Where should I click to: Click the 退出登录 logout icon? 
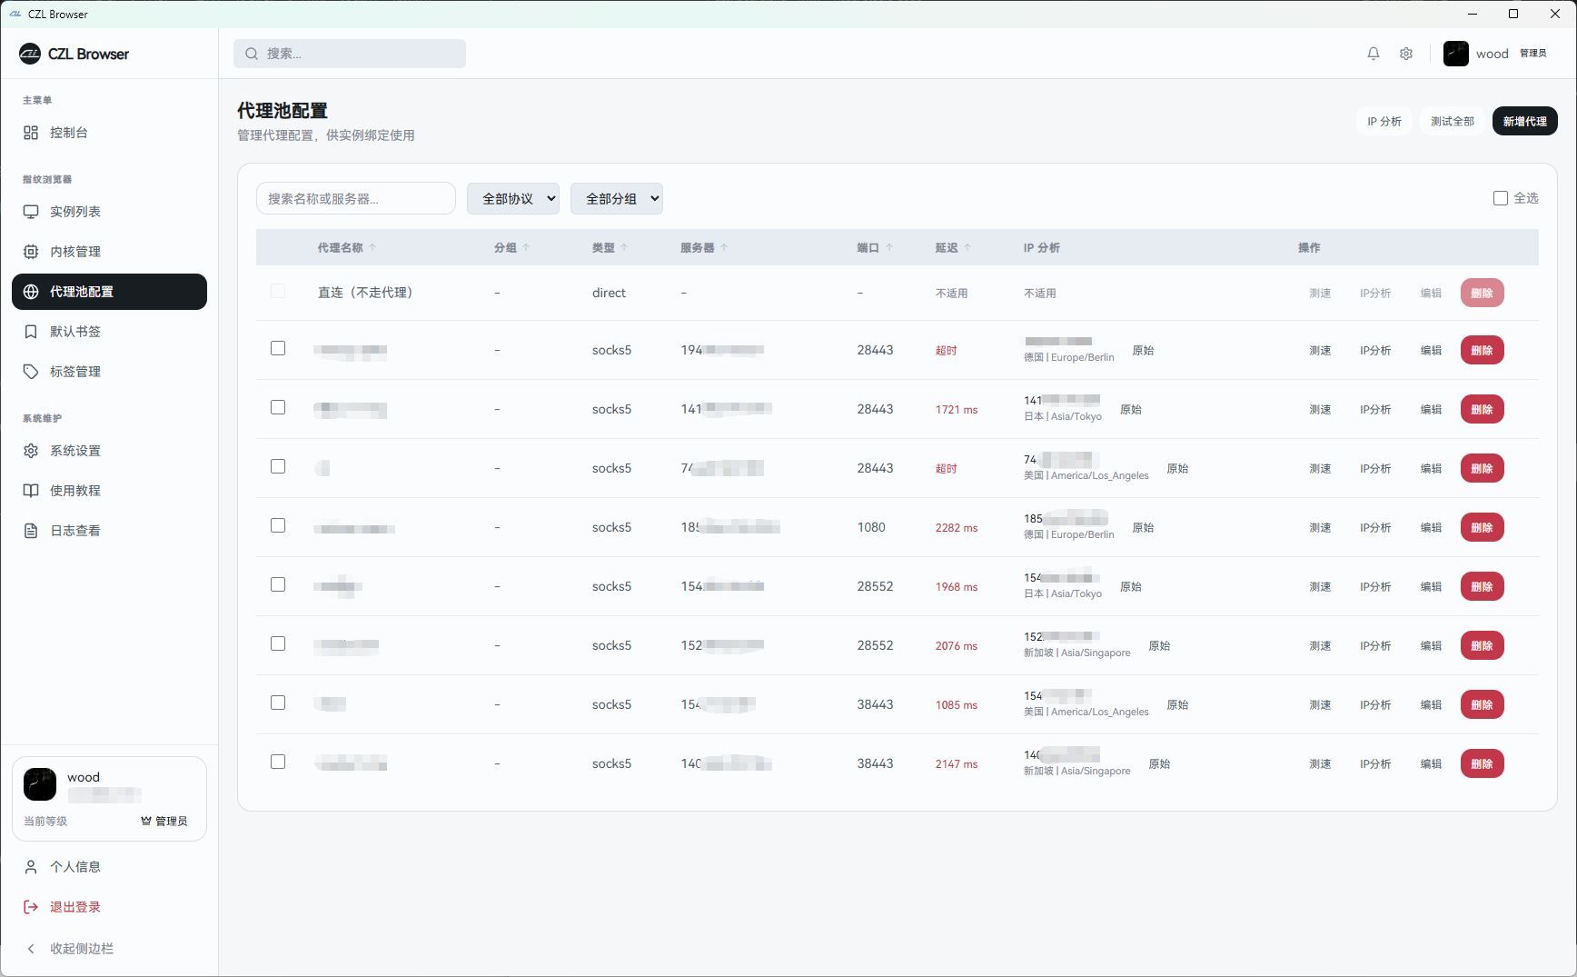pyautogui.click(x=31, y=907)
